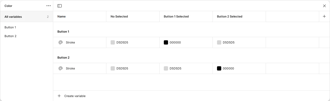Close the variables panel
Screen dimensions: 330x101
(x=324, y=6)
